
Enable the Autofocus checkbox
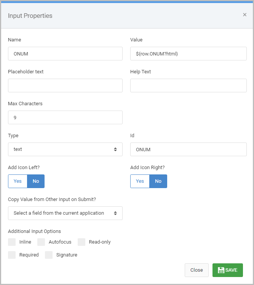coord(41,242)
